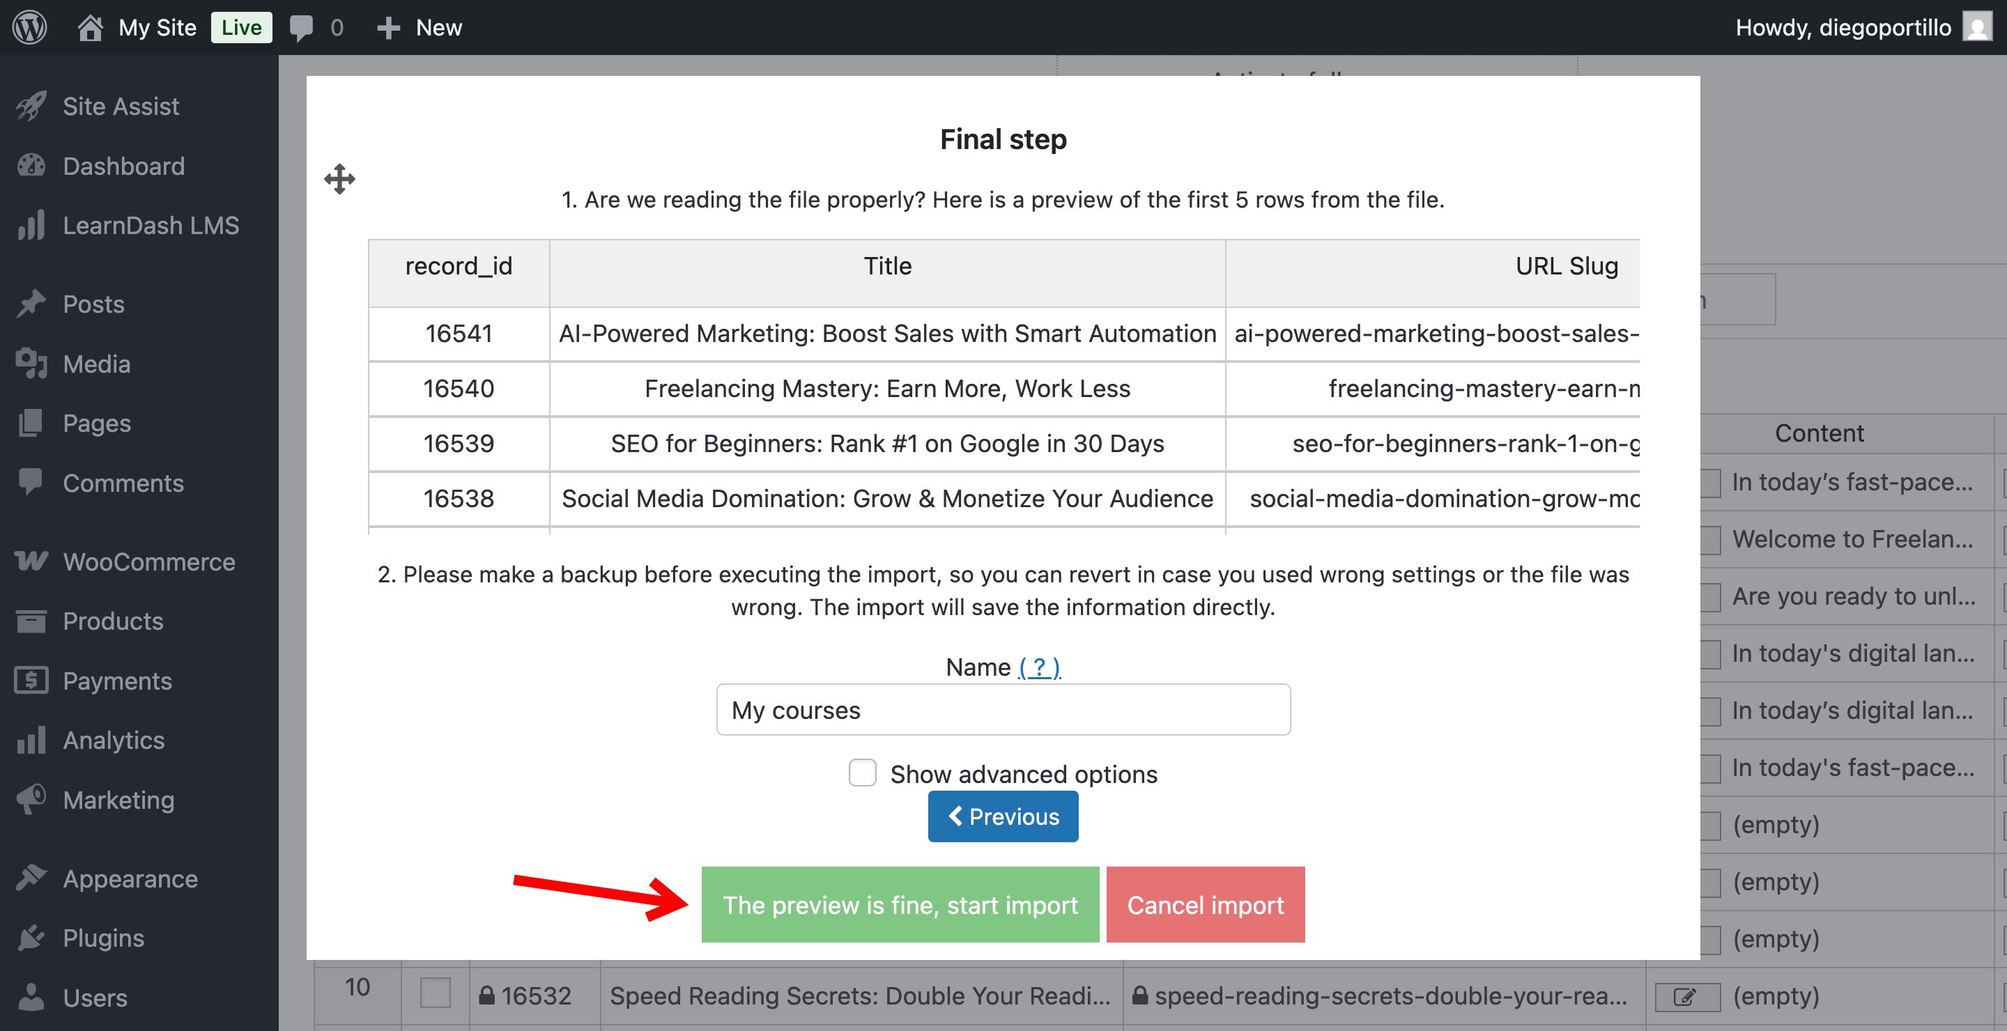Viewport: 2007px width, 1031px height.
Task: Click the move handle icon on the dialog
Action: pyautogui.click(x=339, y=179)
